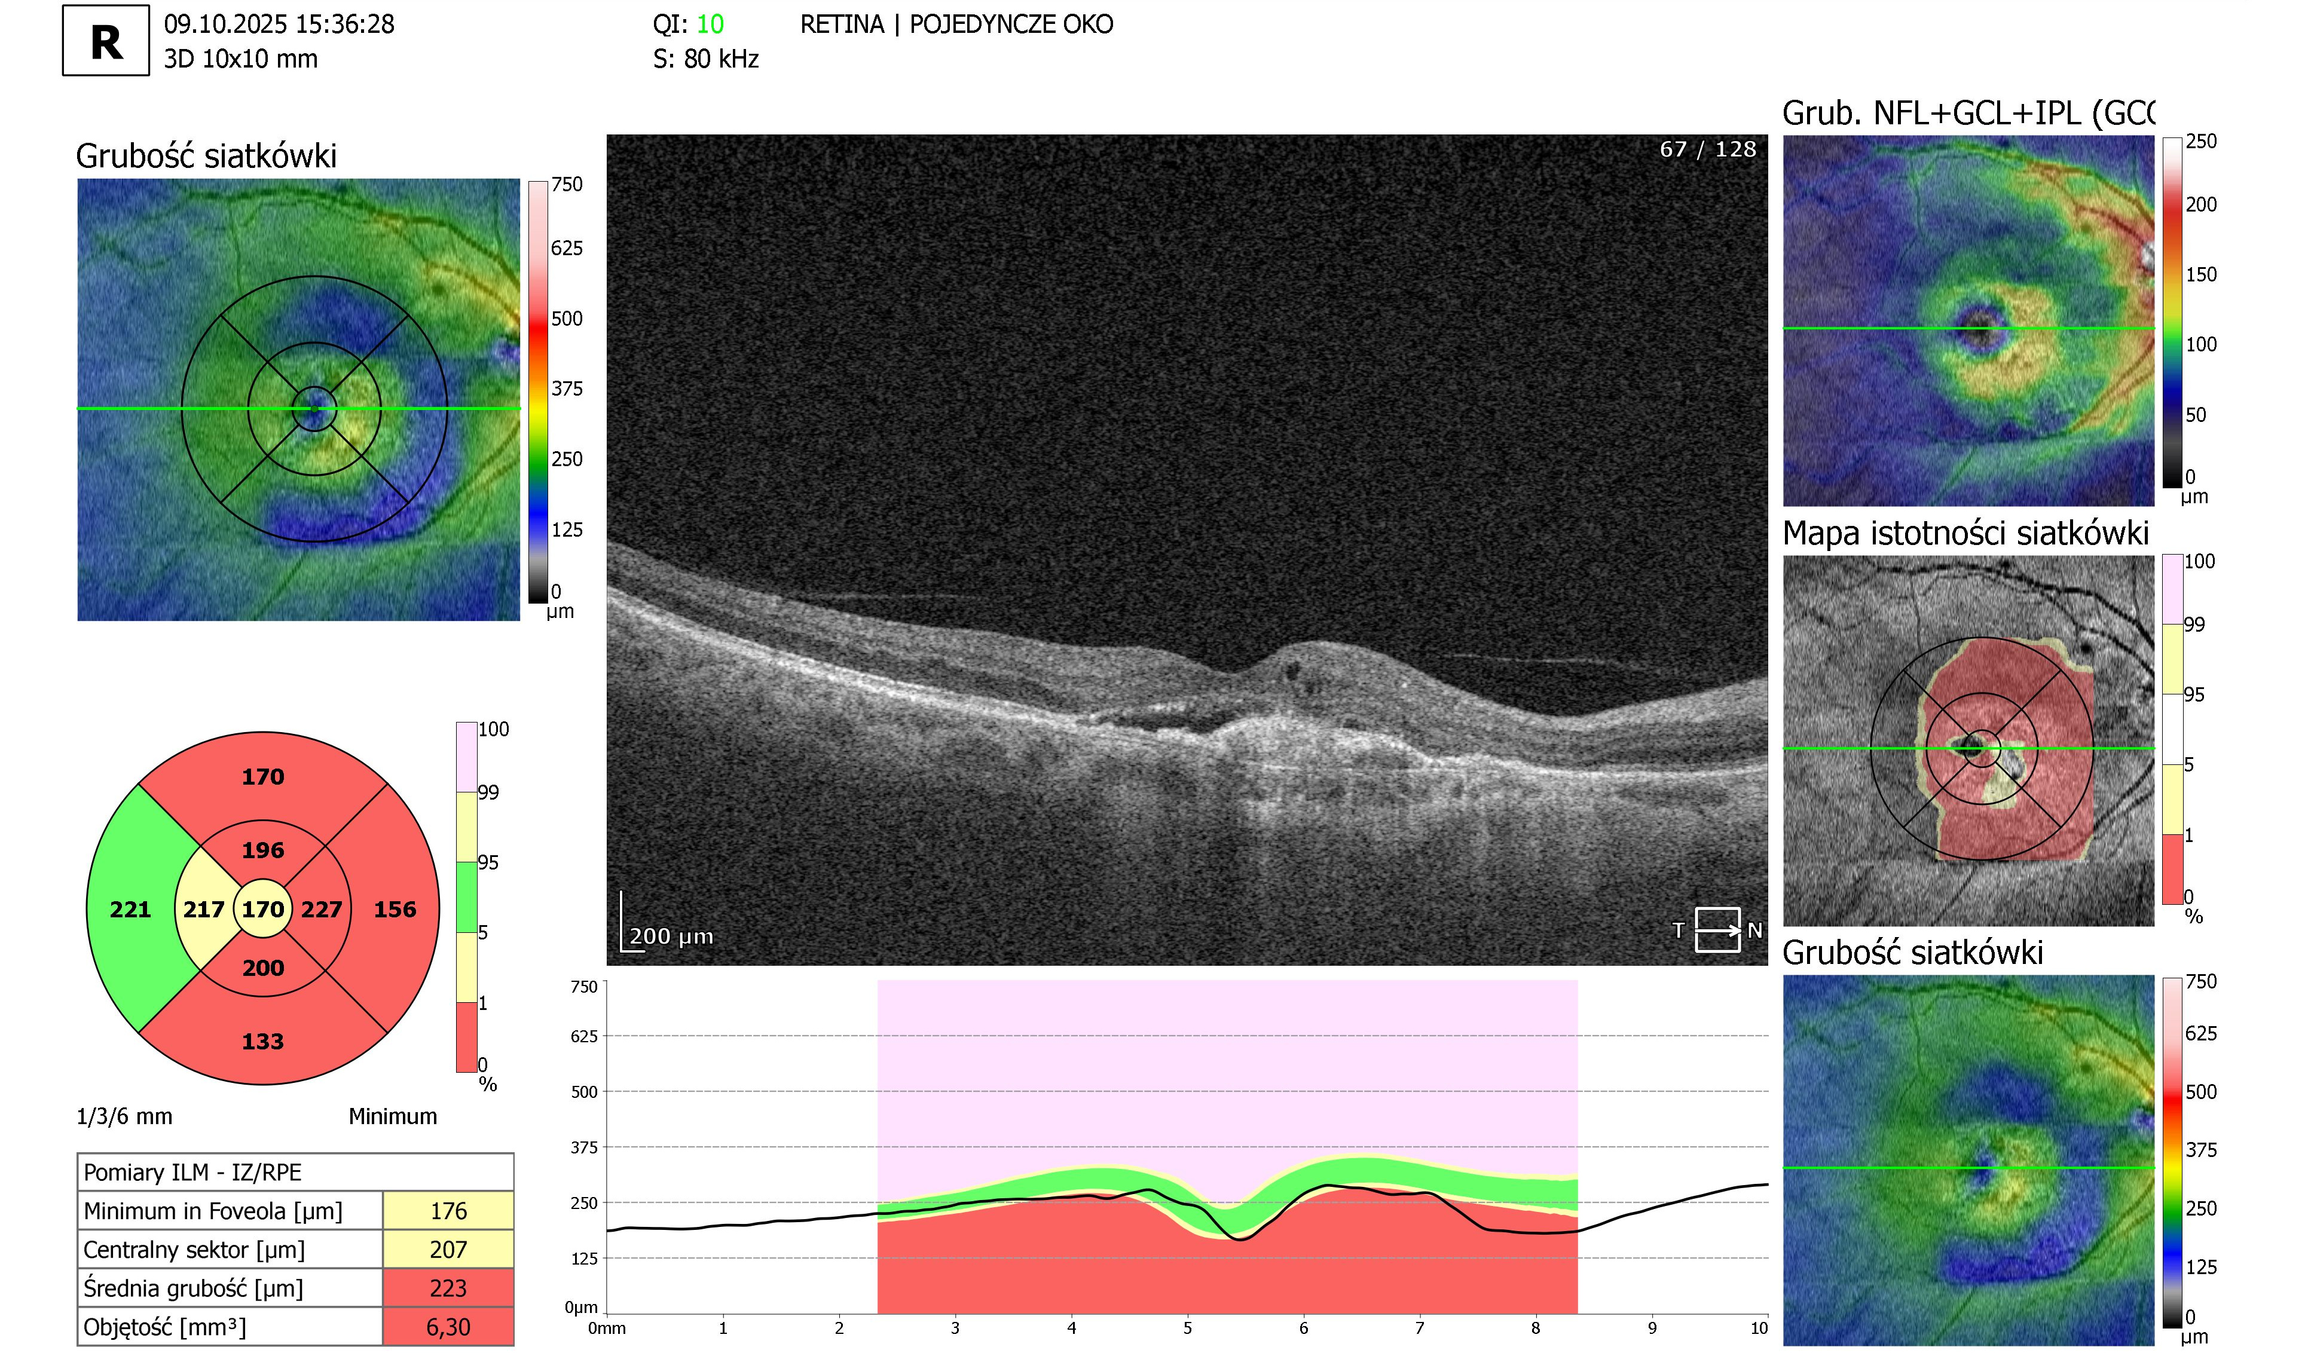Click the Średnia grubość value 223
Image resolution: width=2308 pixels, height=1356 pixels.
[448, 1287]
